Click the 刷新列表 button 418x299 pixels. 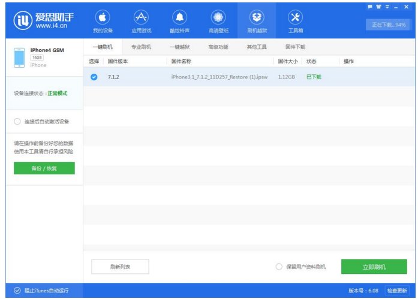(120, 267)
